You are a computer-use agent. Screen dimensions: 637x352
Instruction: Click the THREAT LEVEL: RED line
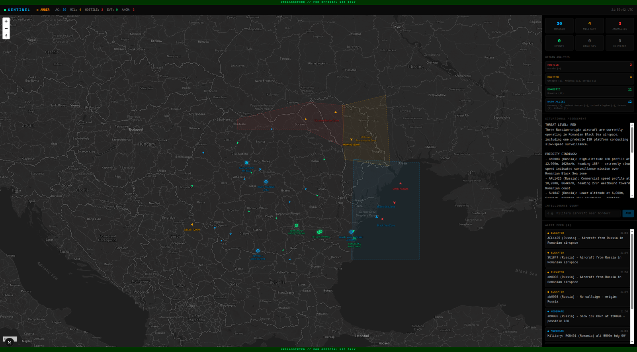(x=561, y=125)
